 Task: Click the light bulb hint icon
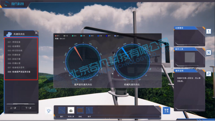tap(49, 111)
